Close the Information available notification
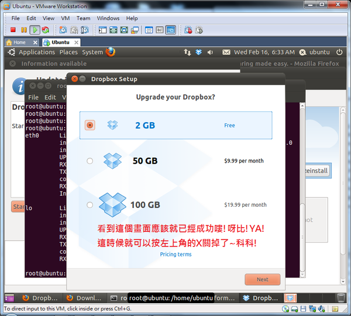The width and height of the screenshot is (351, 316). [x=13, y=64]
